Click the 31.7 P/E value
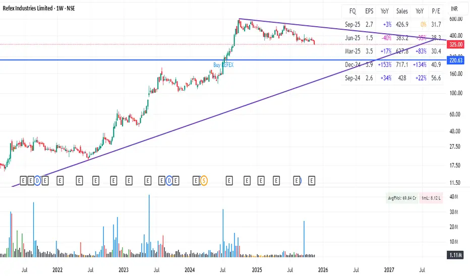This screenshot has width=470, height=277. (x=436, y=25)
